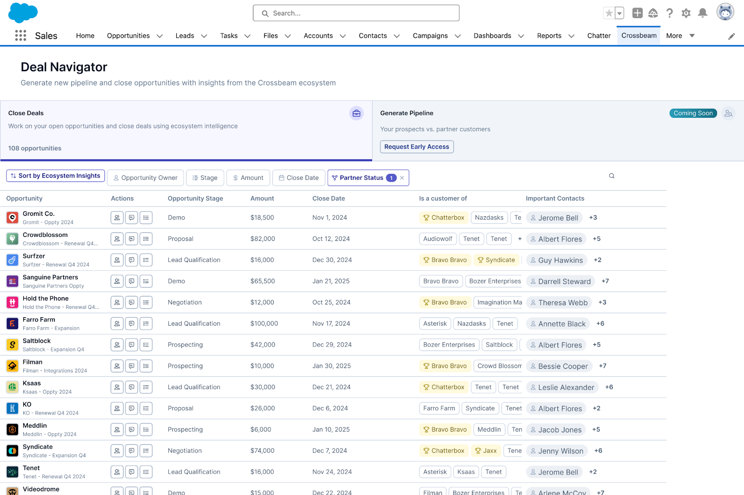Click the person action icon for Sanguine Partners
This screenshot has height=495, width=744.
pyautogui.click(x=117, y=281)
